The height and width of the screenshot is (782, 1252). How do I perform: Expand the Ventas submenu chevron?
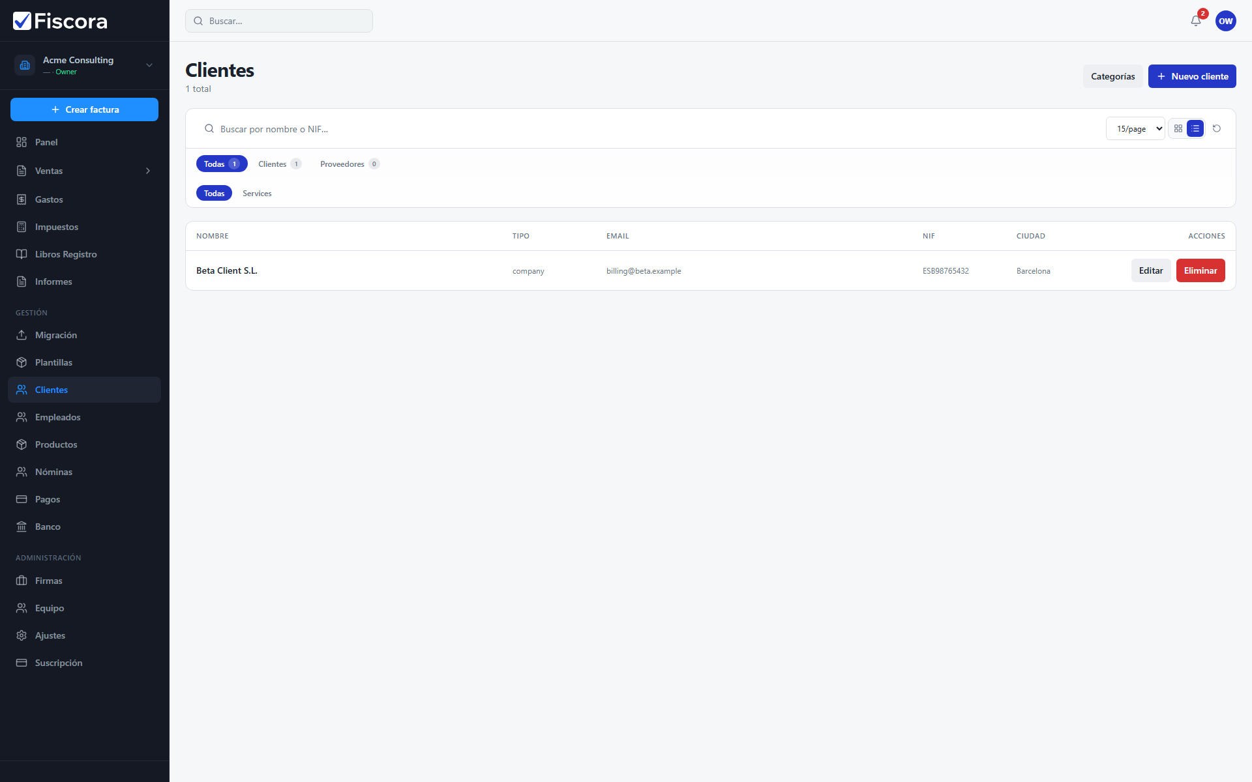pyautogui.click(x=148, y=171)
